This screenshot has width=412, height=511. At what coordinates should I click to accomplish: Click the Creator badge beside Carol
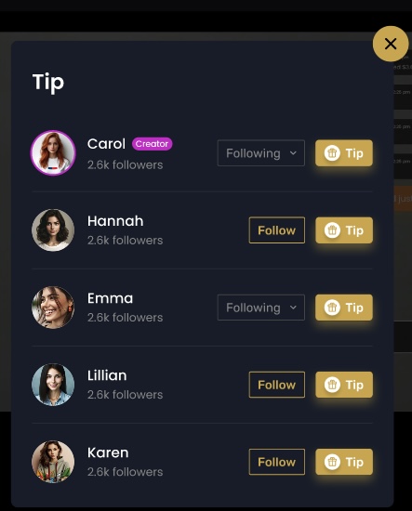[x=152, y=144]
